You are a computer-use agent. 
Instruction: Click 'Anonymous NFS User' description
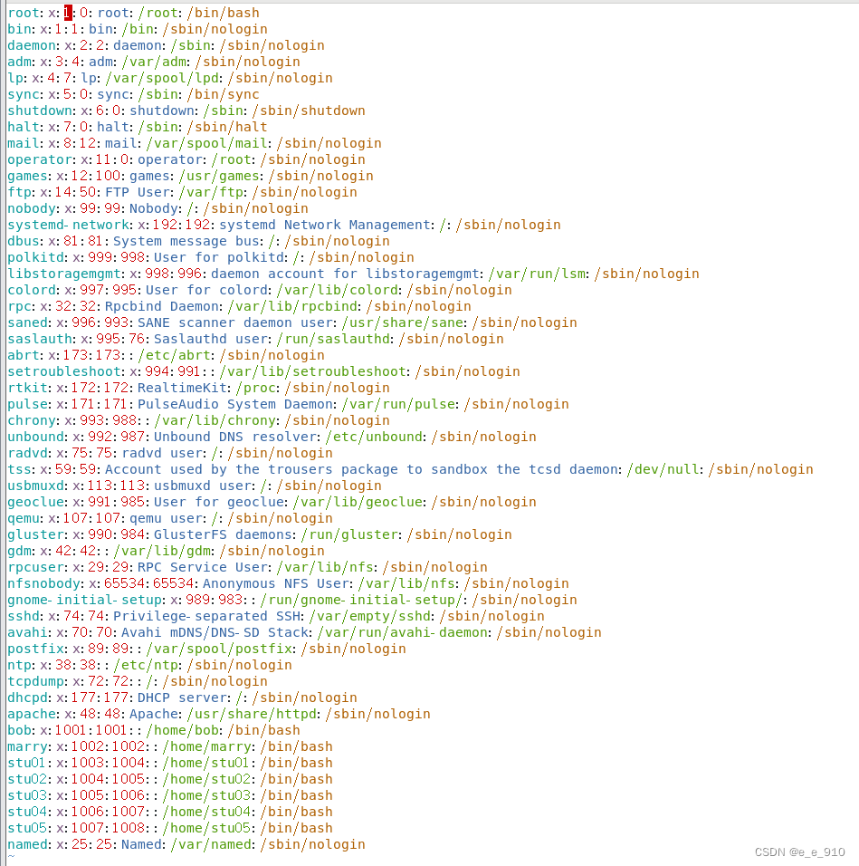pyautogui.click(x=276, y=583)
